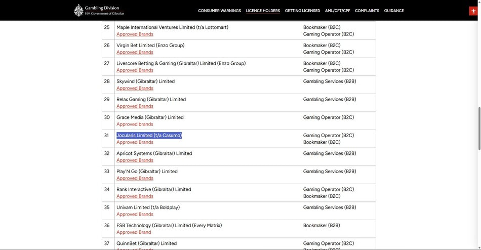The width and height of the screenshot is (481, 250).
Task: Click the scrollbar down arrow
Action: (x=479, y=247)
